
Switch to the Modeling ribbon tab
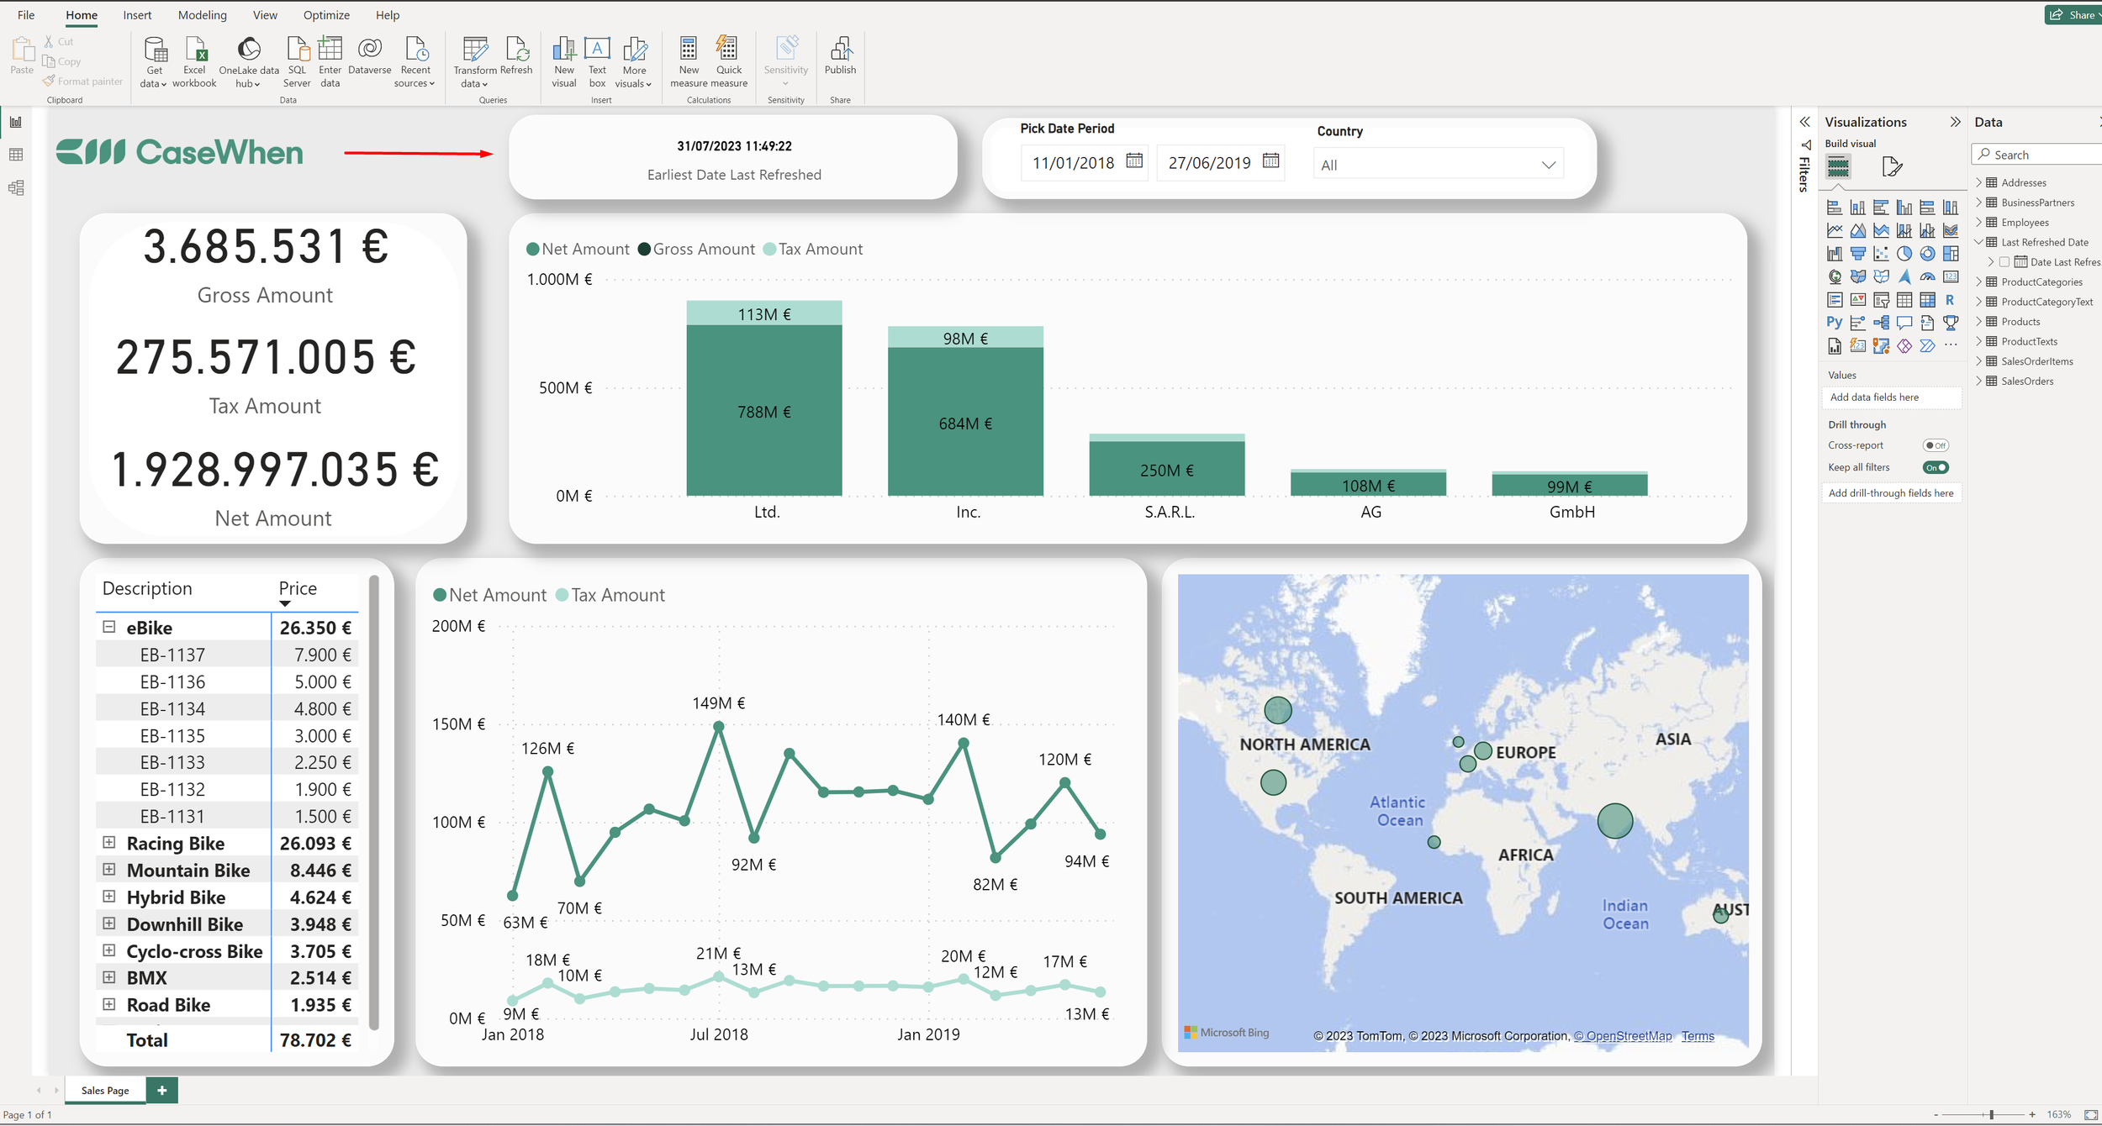pyautogui.click(x=202, y=14)
